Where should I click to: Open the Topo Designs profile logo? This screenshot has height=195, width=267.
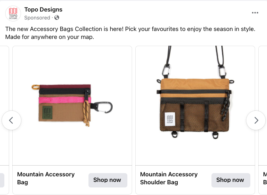(13, 14)
